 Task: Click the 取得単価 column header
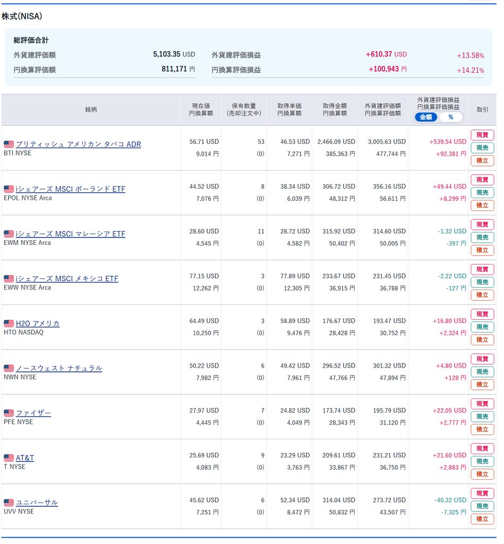click(289, 109)
